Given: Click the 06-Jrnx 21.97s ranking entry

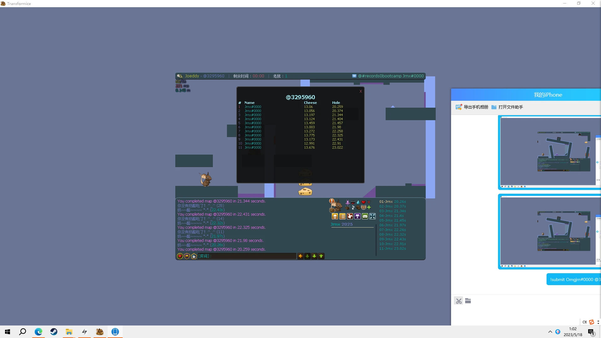Looking at the screenshot, I should pos(393,225).
